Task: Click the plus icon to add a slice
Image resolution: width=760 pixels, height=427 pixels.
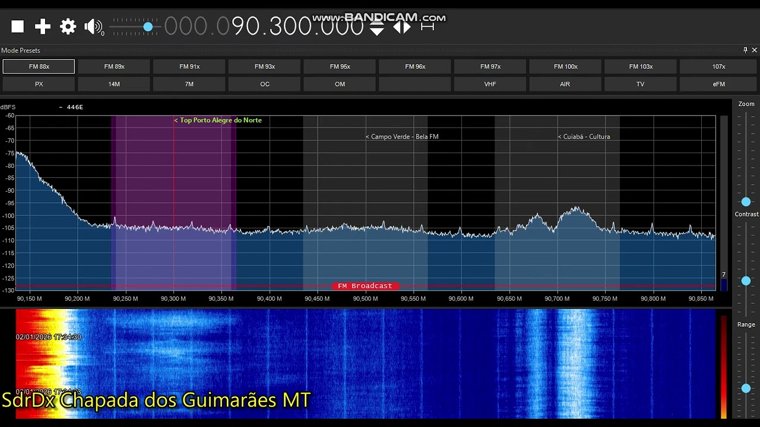Action: point(43,26)
